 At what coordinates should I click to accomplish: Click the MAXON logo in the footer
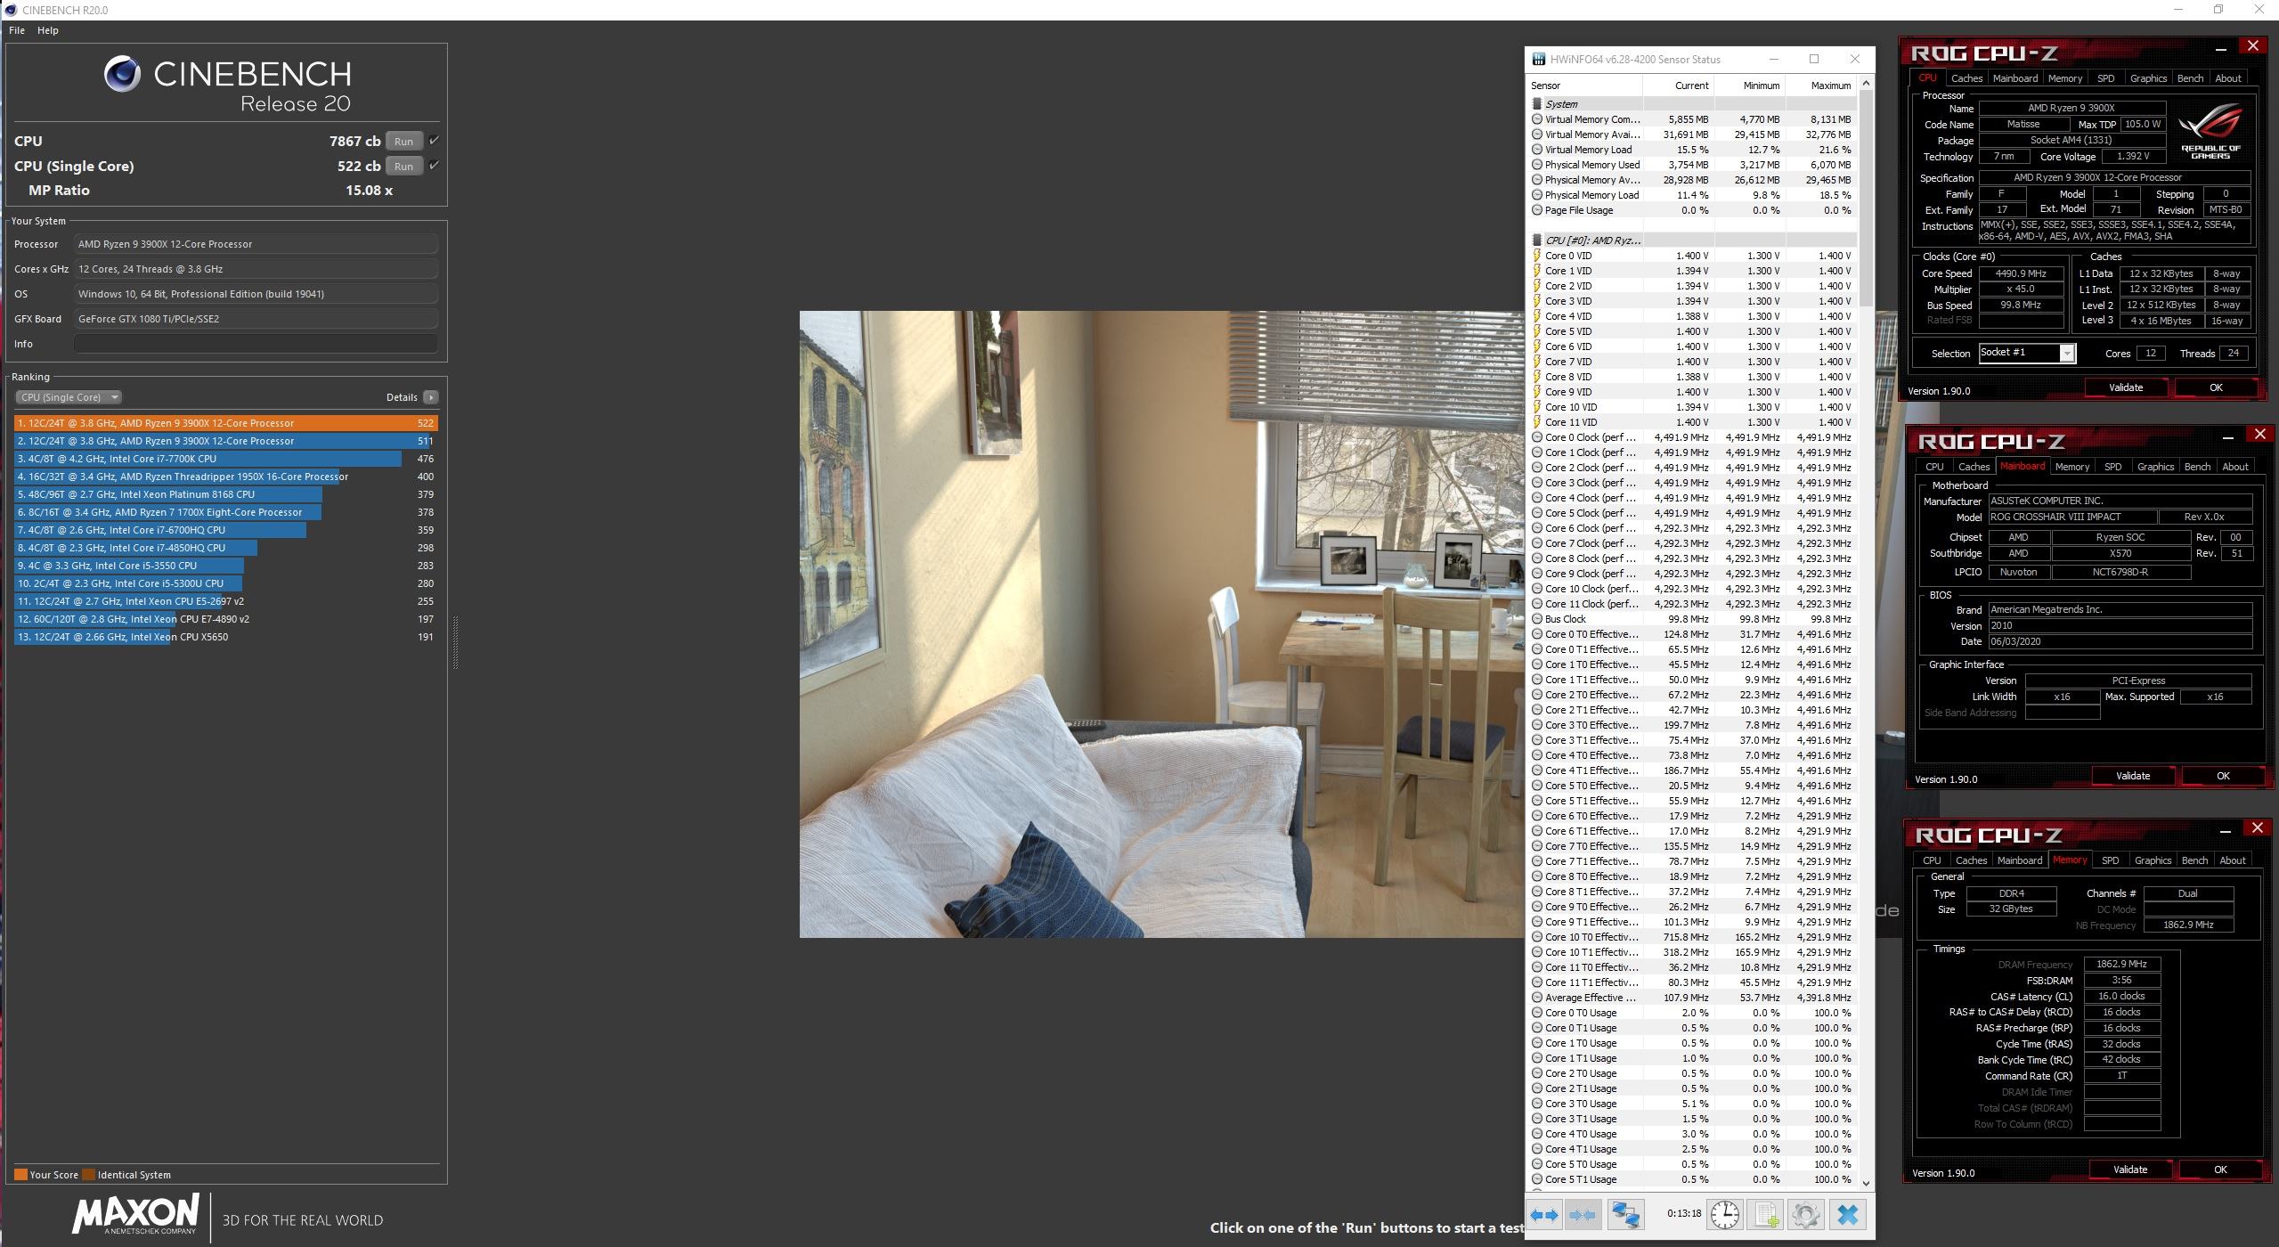click(x=134, y=1215)
